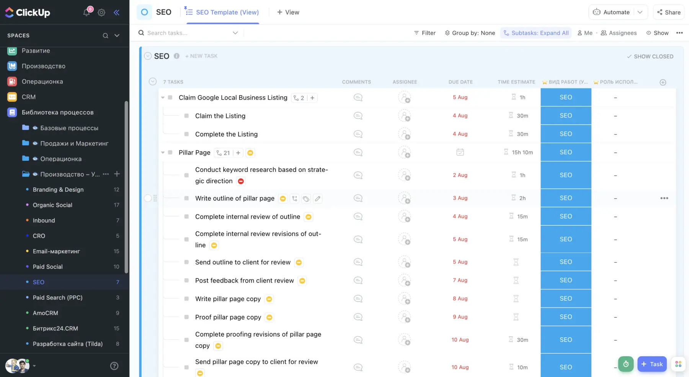Open comments for Claim the Listing
This screenshot has height=377, width=689.
point(358,116)
